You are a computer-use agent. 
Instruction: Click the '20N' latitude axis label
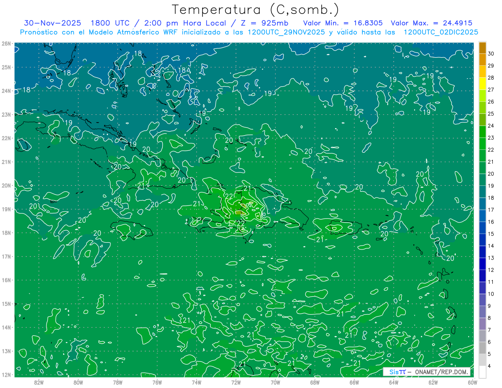[6, 185]
